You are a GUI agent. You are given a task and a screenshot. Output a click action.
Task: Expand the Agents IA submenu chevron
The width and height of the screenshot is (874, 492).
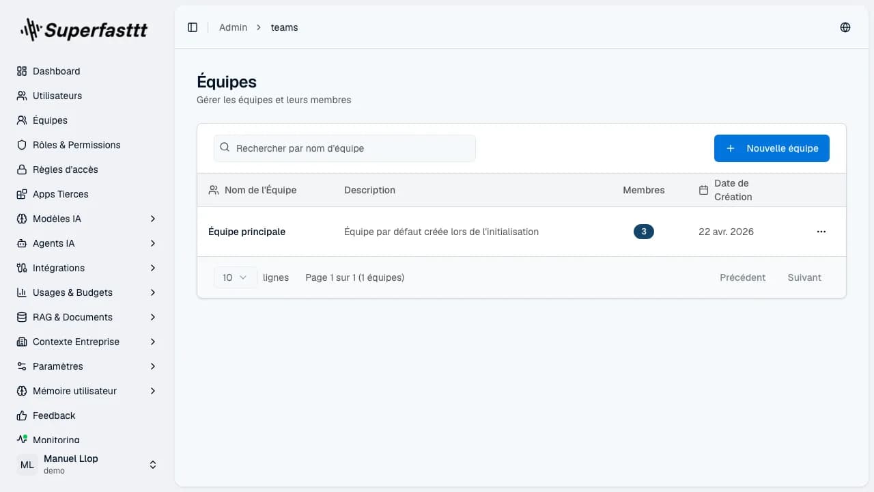[153, 243]
